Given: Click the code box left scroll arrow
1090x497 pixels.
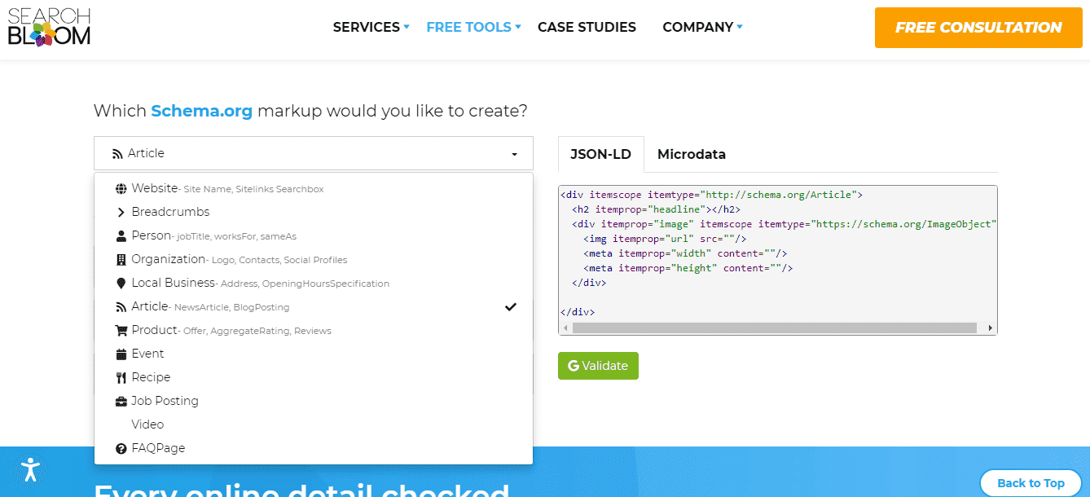Looking at the screenshot, I should point(565,328).
